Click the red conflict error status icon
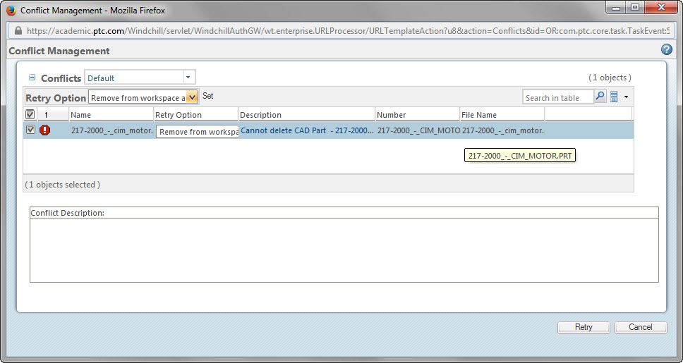Viewport: 683px width, 363px height. 45,130
